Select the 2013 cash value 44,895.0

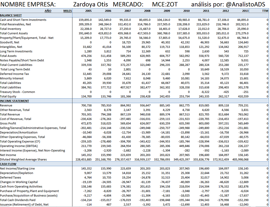(243, 20)
